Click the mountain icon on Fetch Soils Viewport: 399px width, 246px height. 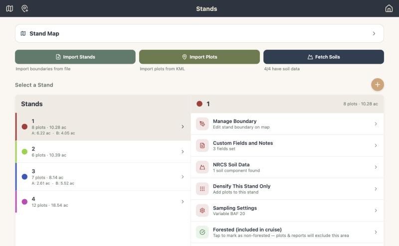310,57
